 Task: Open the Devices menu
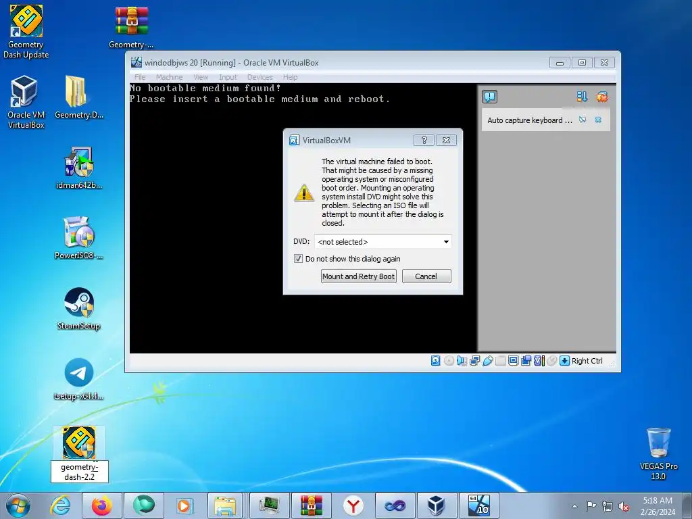pos(260,77)
